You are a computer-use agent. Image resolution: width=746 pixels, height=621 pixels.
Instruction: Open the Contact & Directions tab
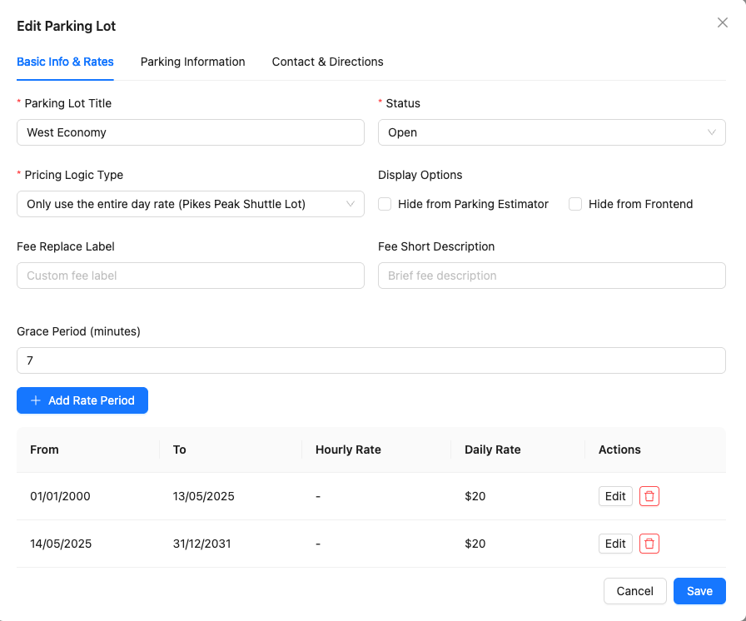coord(327,62)
